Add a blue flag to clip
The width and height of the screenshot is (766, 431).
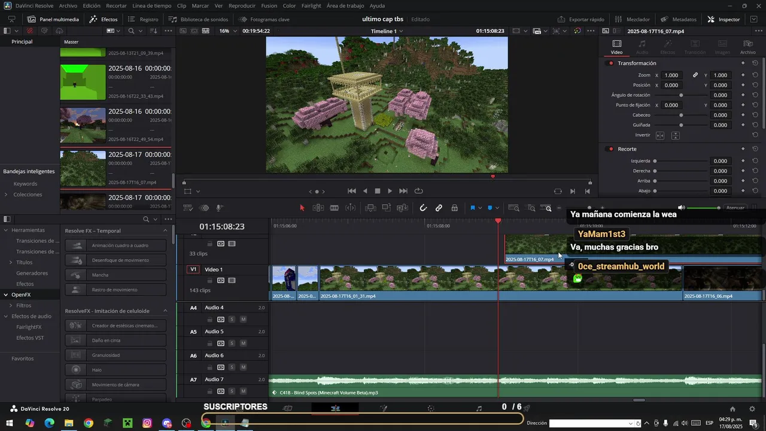click(472, 208)
